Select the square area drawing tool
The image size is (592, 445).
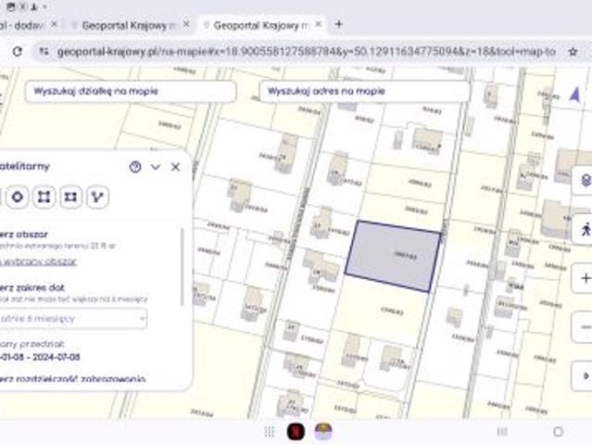pos(44,197)
